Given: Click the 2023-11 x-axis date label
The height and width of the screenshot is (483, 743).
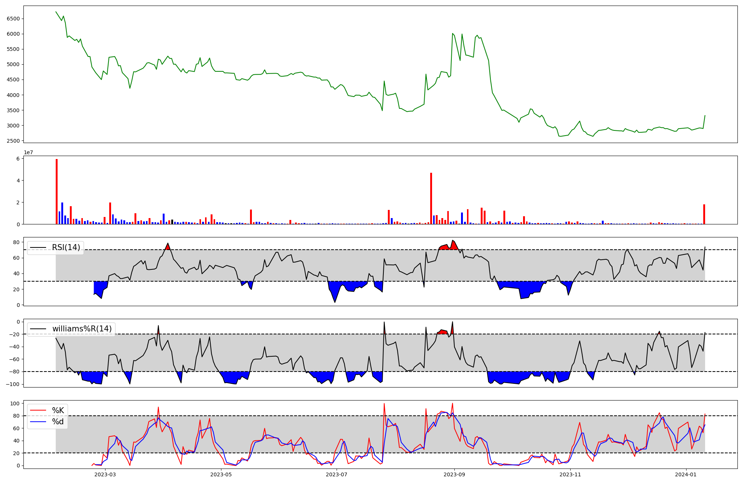Looking at the screenshot, I should [570, 474].
